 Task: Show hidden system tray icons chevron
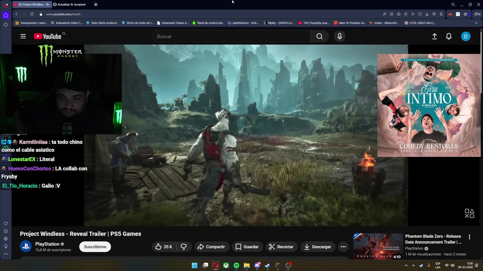click(x=406, y=265)
